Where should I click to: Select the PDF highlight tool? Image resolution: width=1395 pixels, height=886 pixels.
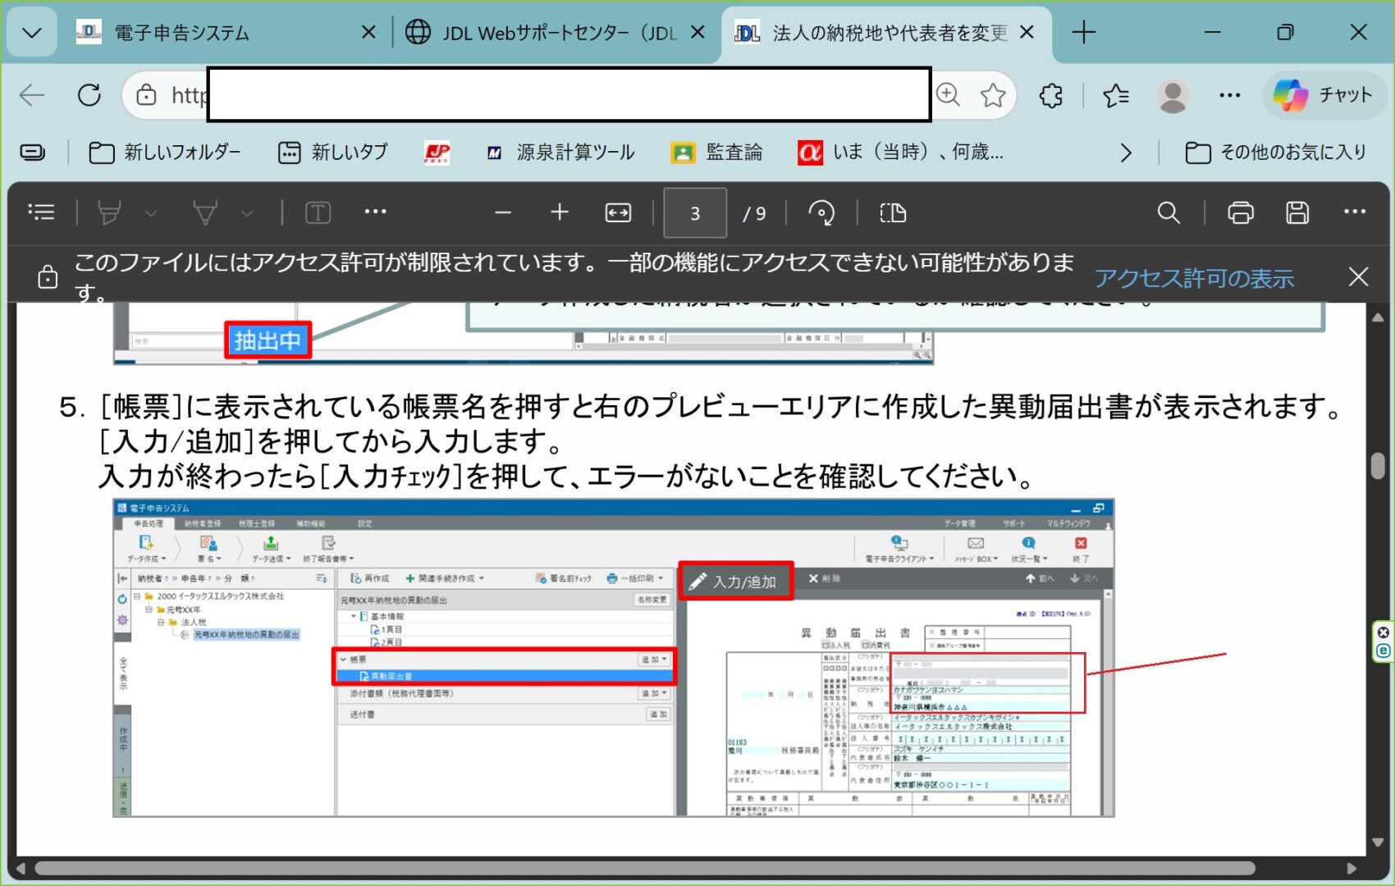pyautogui.click(x=109, y=213)
